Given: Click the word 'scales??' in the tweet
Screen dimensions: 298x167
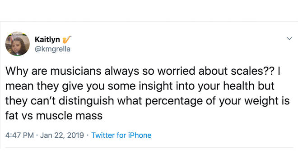Looking at the screenshot, I should [253, 71].
